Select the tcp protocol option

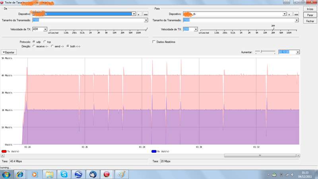pos(45,41)
